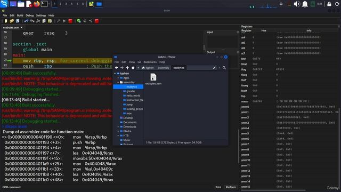Collapse the typhon tree root in Thunar
341x192 pixels.
coord(115,74)
